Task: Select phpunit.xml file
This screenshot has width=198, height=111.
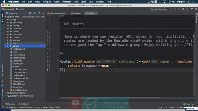Action: click(19, 81)
